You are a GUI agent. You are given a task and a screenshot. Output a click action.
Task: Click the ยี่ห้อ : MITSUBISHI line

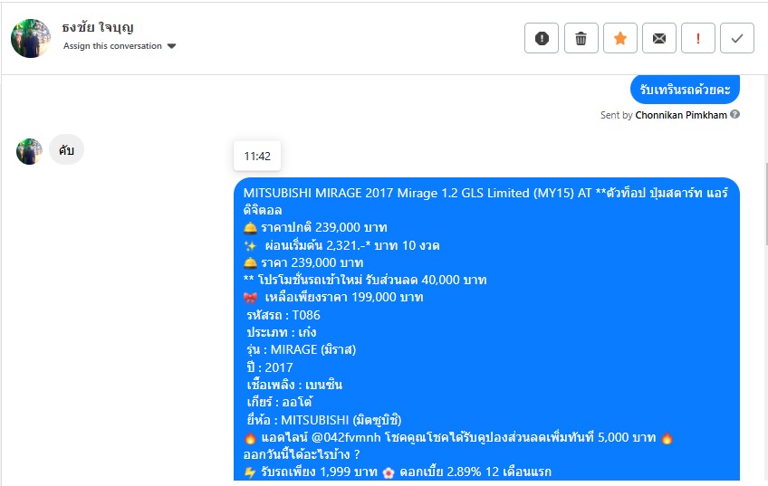323,420
